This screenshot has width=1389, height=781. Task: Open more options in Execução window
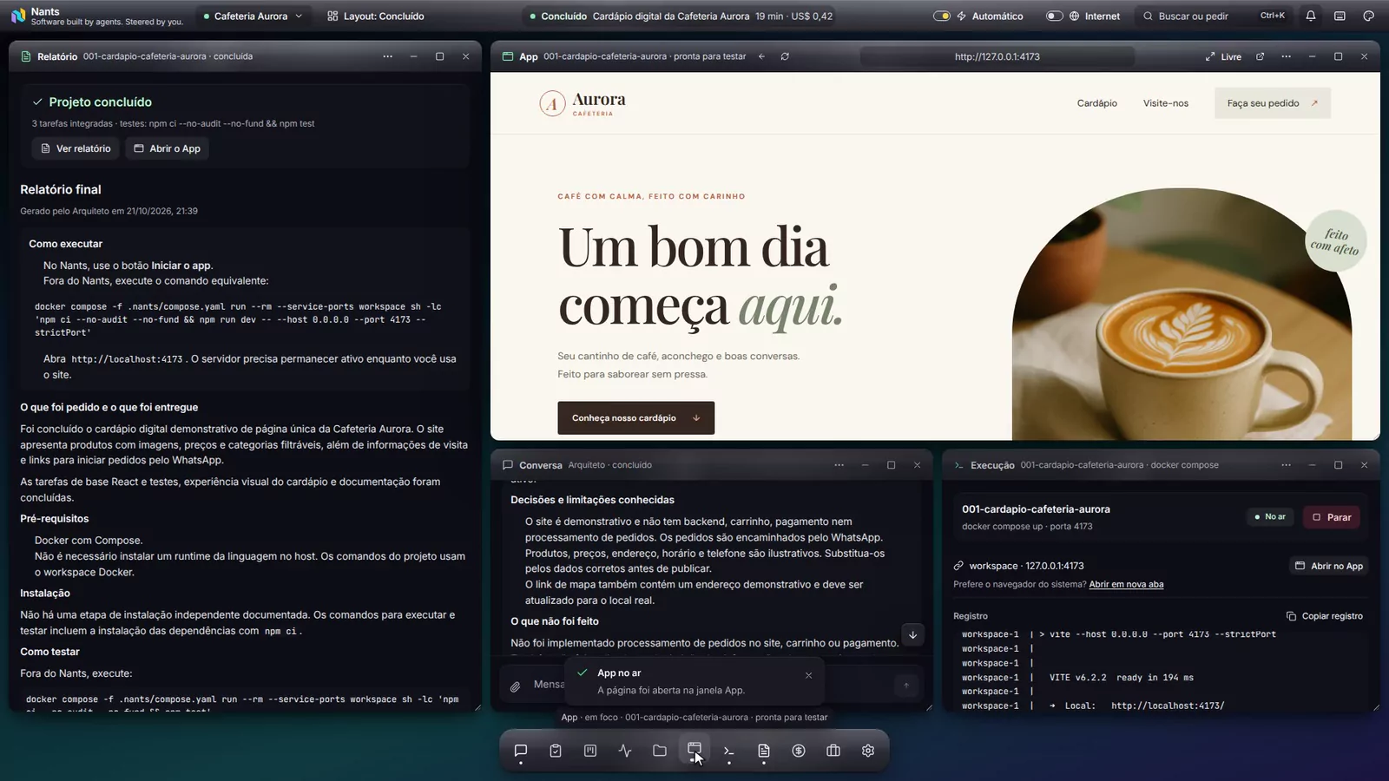click(1287, 465)
